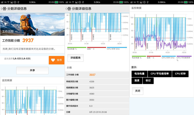This screenshot has width=194, height=115.
Task: Click the snowflake icon in the header above 详细图表
Action: pos(70,8)
